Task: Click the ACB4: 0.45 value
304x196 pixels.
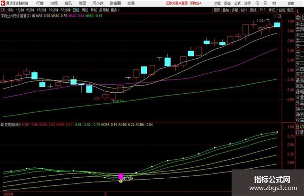Action: (x=109, y=125)
